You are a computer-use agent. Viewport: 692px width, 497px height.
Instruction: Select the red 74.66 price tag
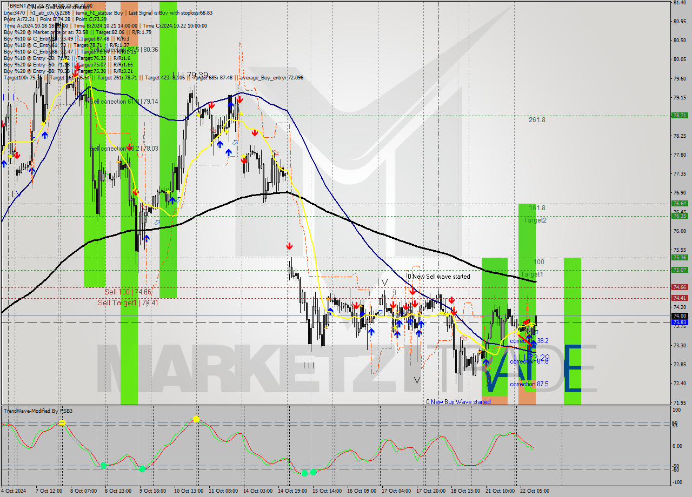[x=680, y=287]
